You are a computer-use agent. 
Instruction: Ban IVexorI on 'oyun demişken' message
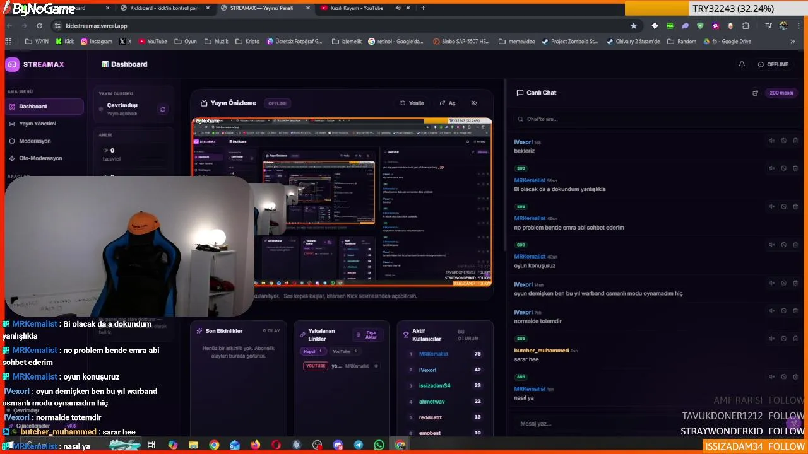click(783, 283)
